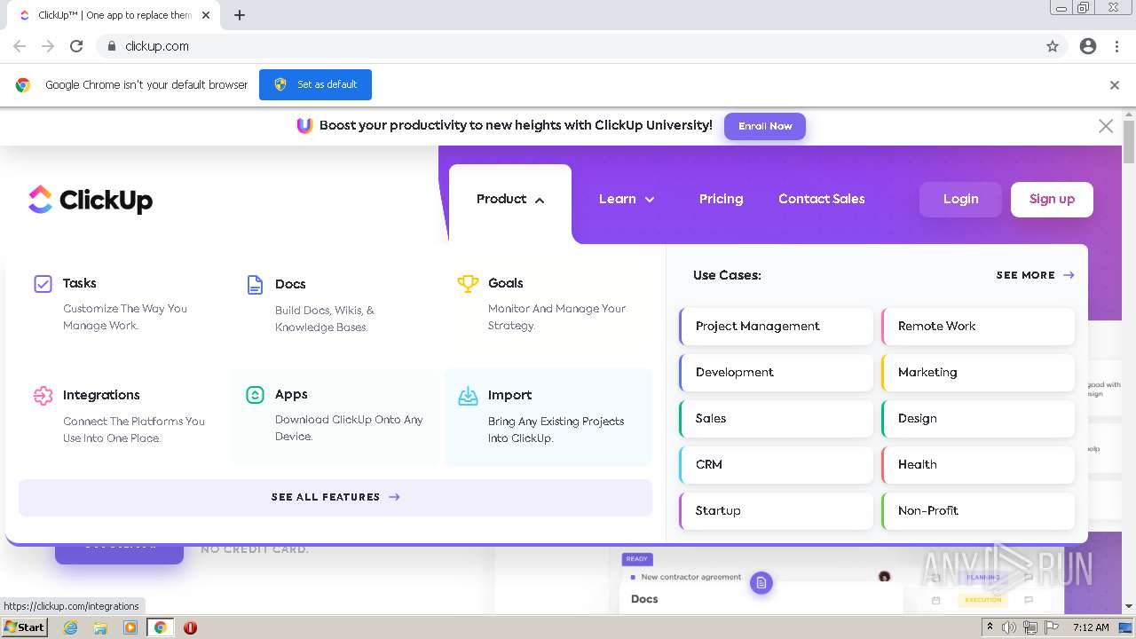Click the floating Docs round icon
Viewport: 1136px width, 639px height.
761,583
